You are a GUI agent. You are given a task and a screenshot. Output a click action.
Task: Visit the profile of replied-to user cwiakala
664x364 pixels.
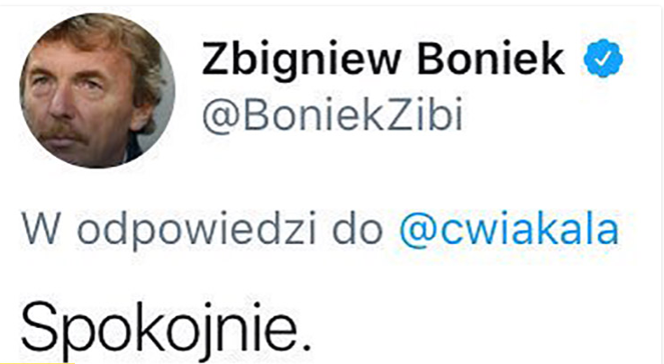[508, 231]
